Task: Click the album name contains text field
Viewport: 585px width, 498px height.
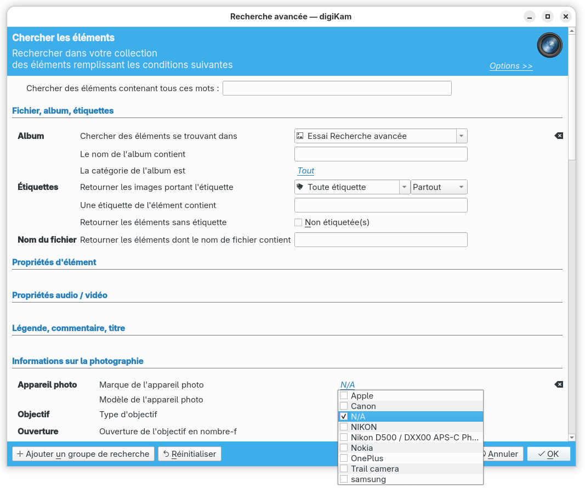Action: tap(380, 154)
